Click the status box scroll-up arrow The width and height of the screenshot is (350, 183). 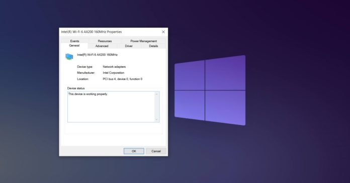(157, 94)
